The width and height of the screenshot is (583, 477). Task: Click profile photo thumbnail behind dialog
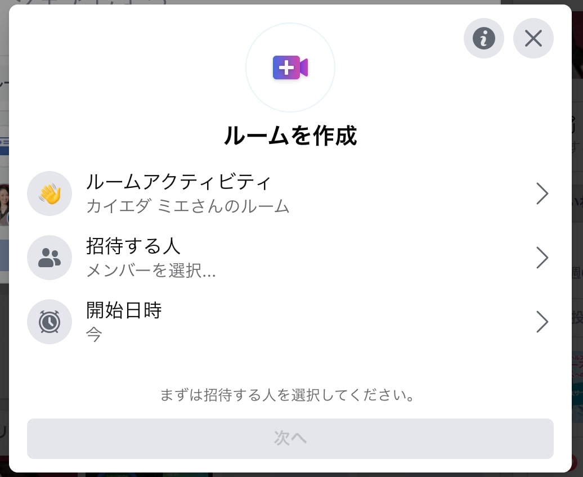(x=4, y=205)
